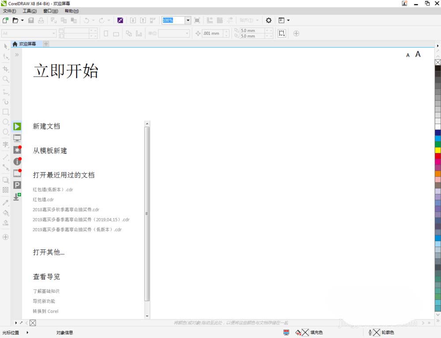
Task: Click the add-tools plus button in toolbox
Action: point(6,237)
